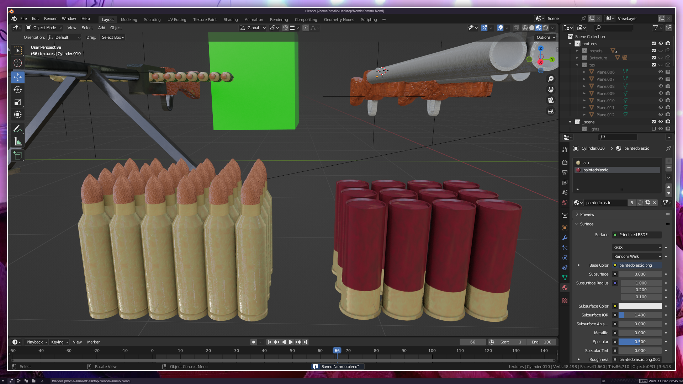Click the viewport zoom magnifier icon

tap(551, 79)
